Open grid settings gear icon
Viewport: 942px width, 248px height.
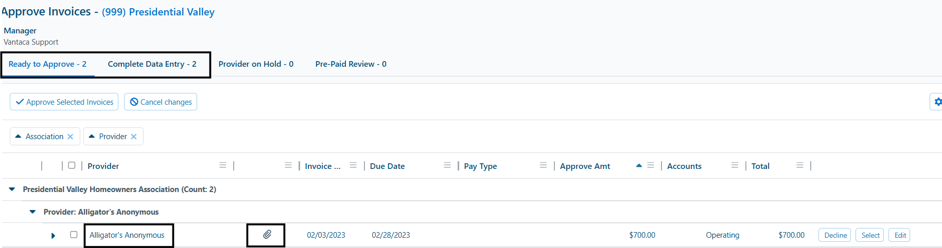coord(937,102)
